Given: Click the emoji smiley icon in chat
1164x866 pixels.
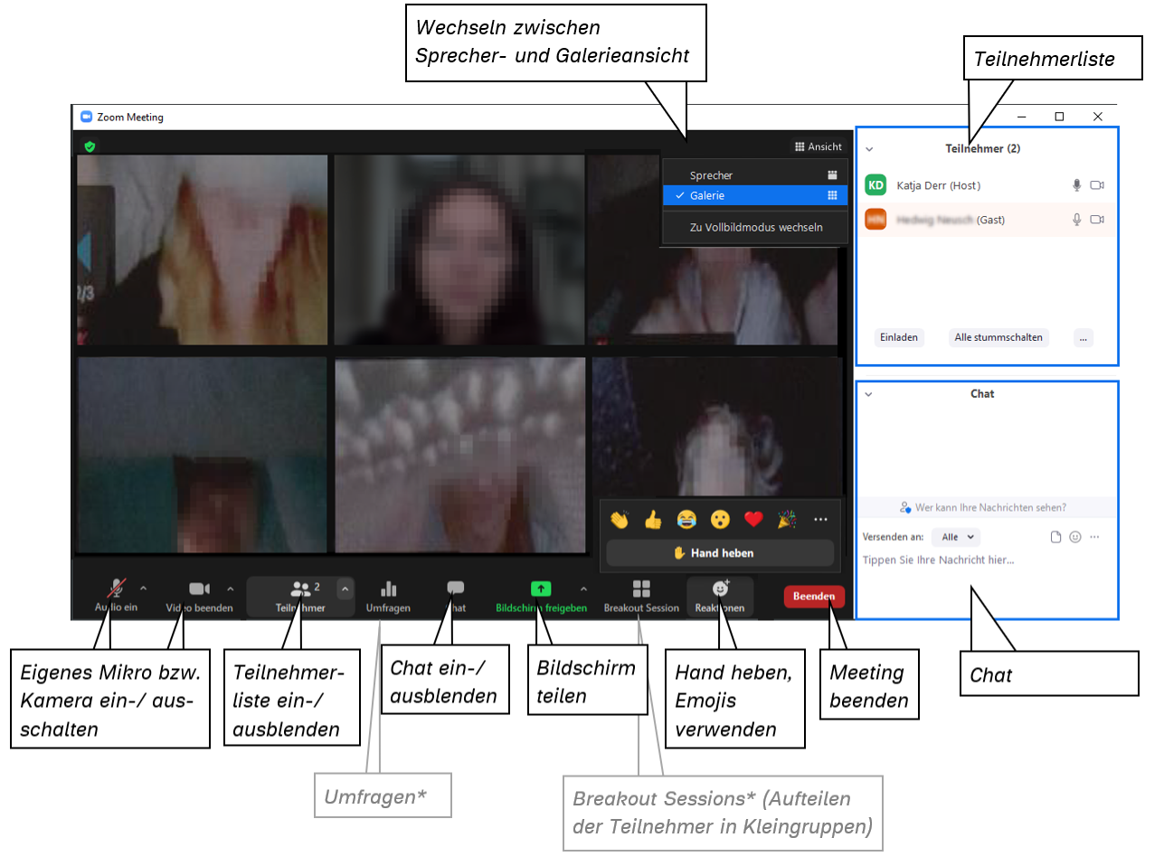Looking at the screenshot, I should 1075,537.
